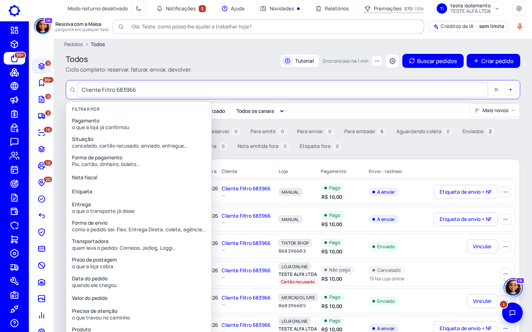Open the Notificações bell
The image size is (532, 332).
tap(181, 8)
